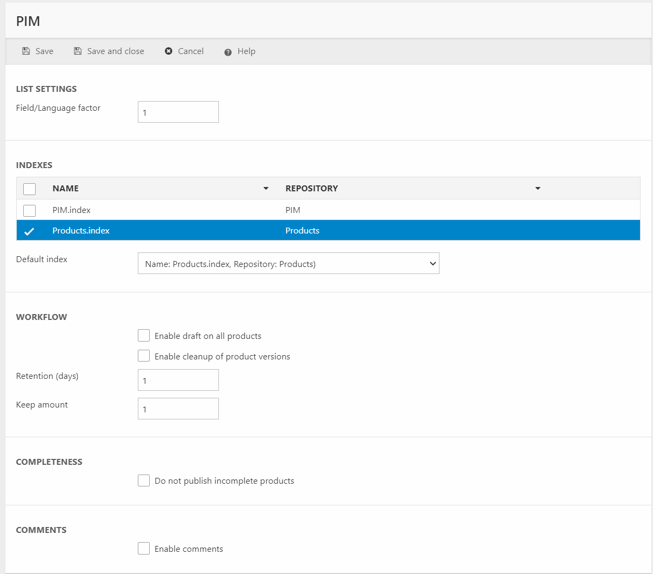Image resolution: width=653 pixels, height=574 pixels.
Task: Open the NAME column dropdown arrow
Action: pyautogui.click(x=266, y=189)
